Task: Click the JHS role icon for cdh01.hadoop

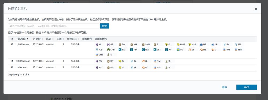Action: (x=97, y=55)
